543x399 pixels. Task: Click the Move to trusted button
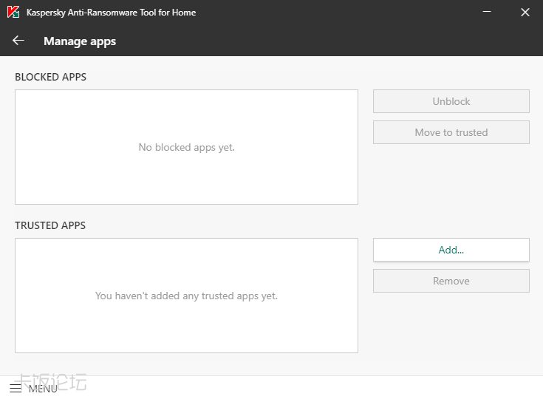(x=451, y=132)
